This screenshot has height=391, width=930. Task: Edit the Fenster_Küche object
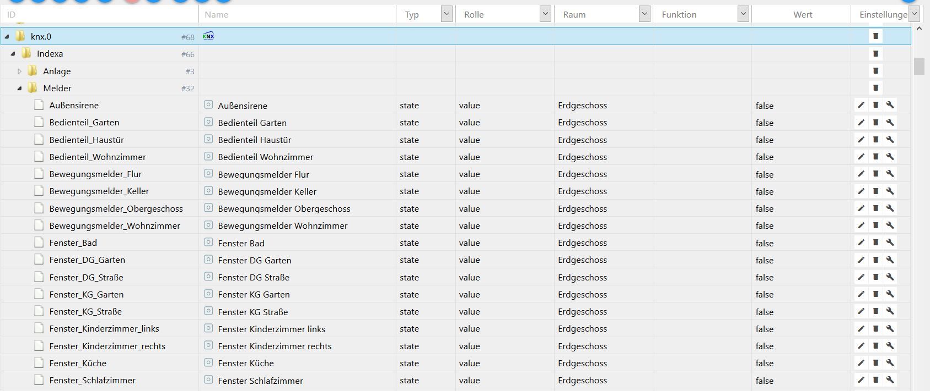[861, 363]
